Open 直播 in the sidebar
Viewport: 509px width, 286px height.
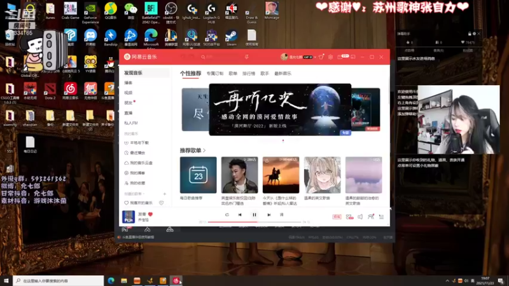click(129, 113)
